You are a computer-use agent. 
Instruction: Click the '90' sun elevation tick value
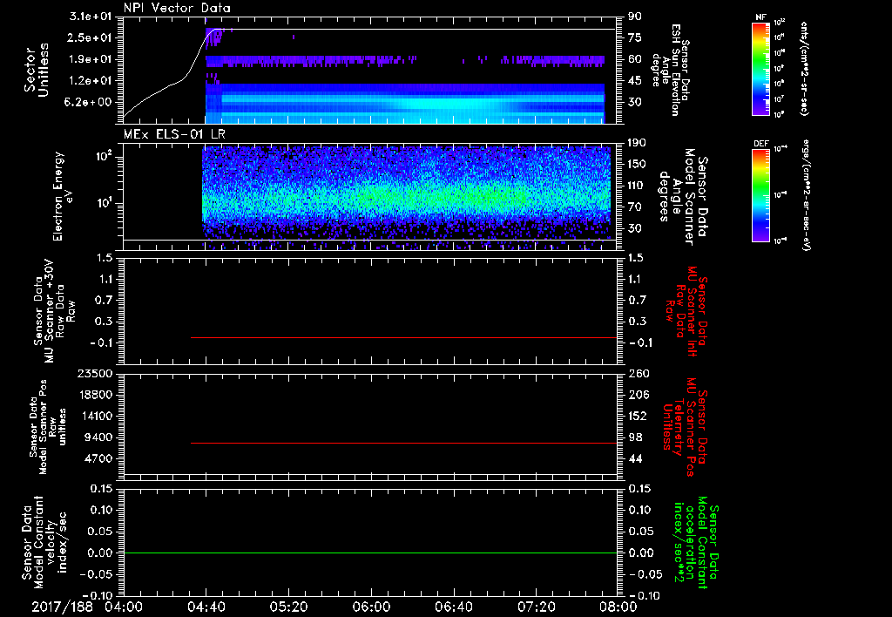(635, 17)
